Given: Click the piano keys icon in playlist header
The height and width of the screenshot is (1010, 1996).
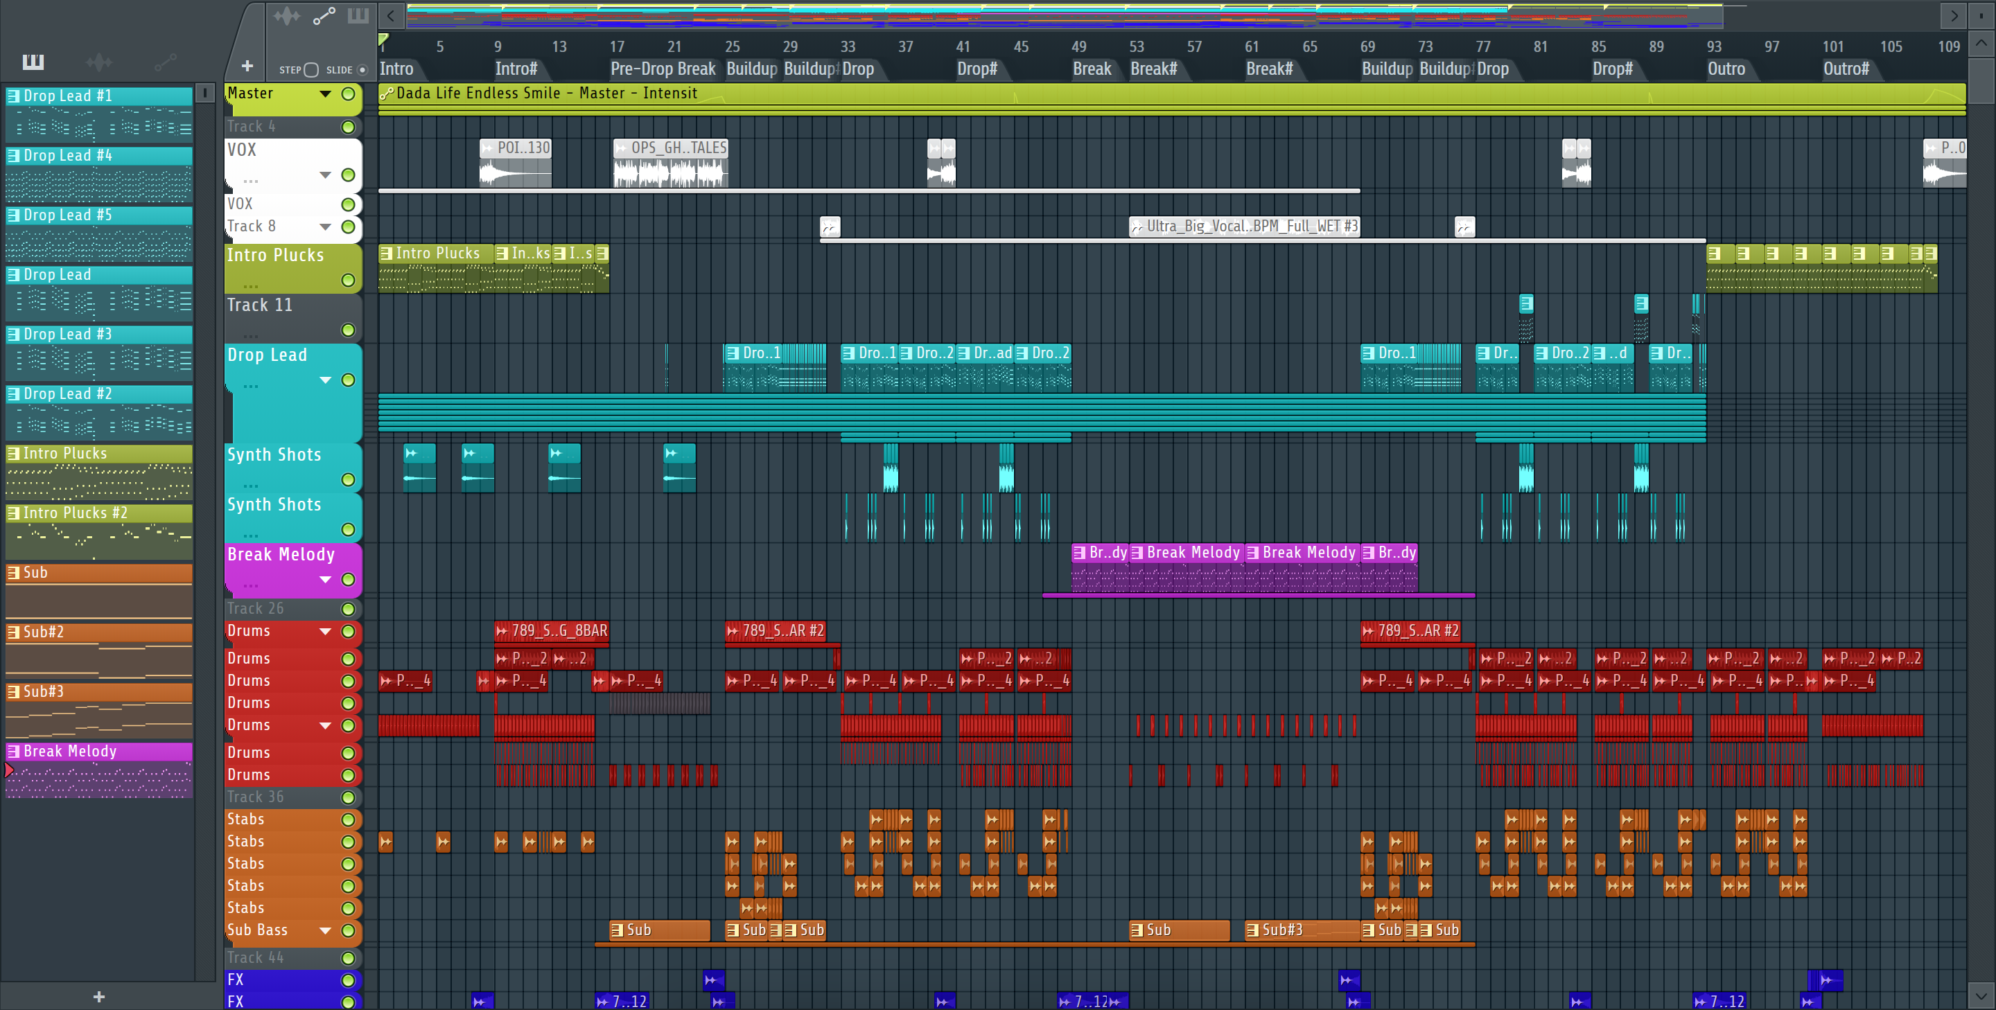Looking at the screenshot, I should (x=358, y=15).
